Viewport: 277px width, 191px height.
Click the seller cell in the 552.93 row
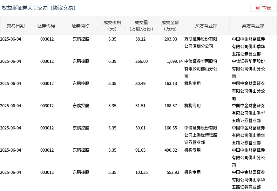click(x=248, y=180)
